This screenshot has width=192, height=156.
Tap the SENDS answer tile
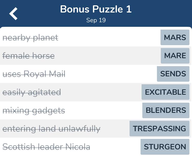coord(173,74)
